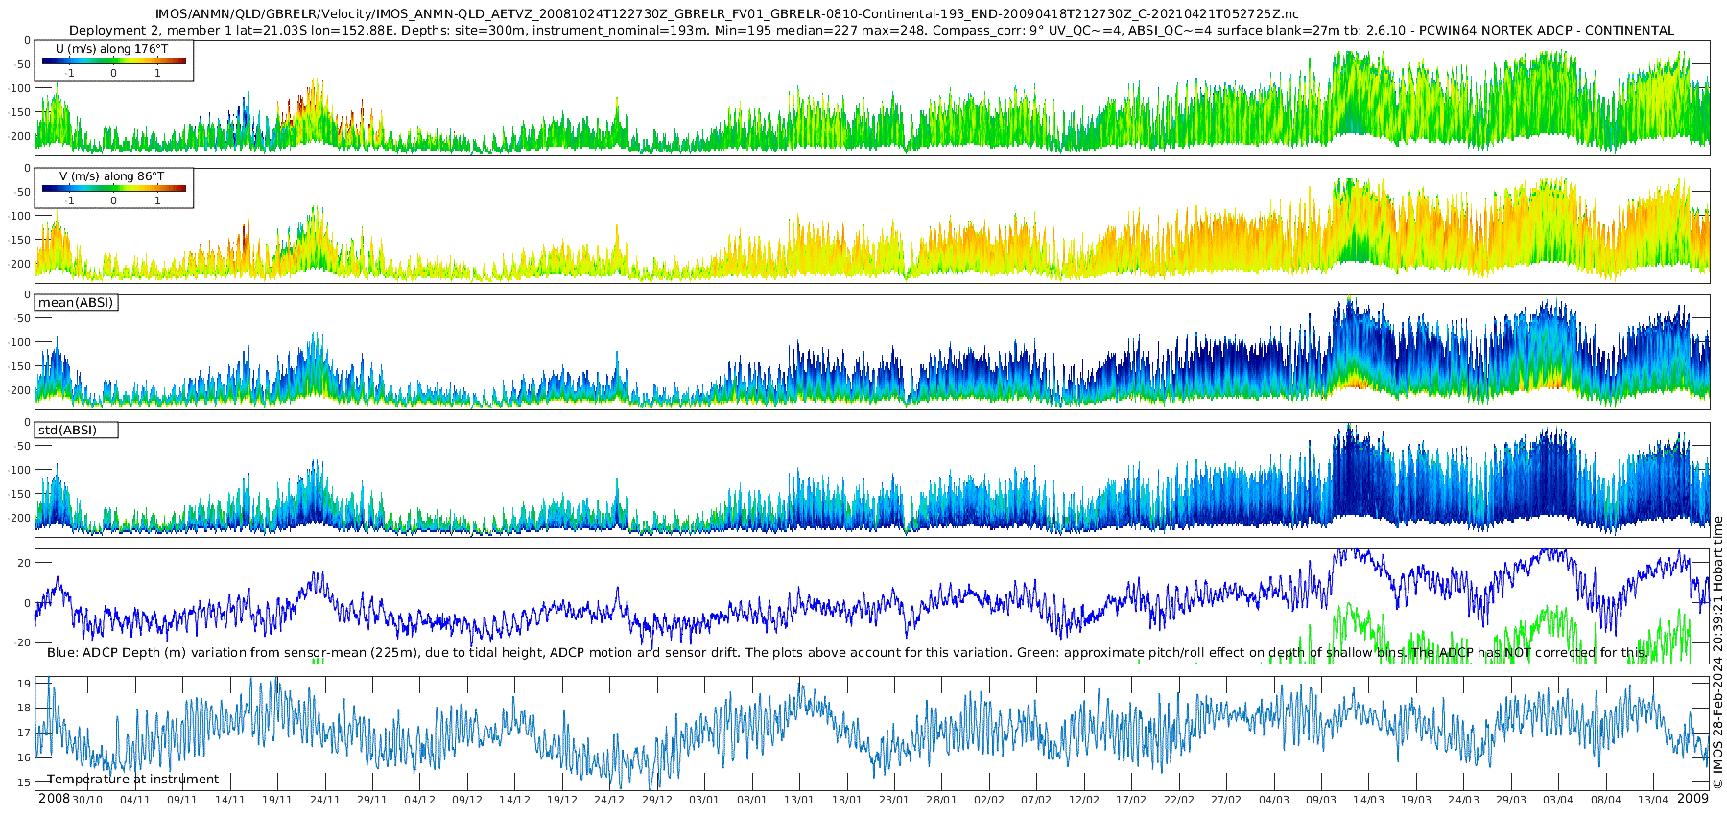Click the 24/12 date tick label
This screenshot has width=1727, height=815.
point(609,800)
